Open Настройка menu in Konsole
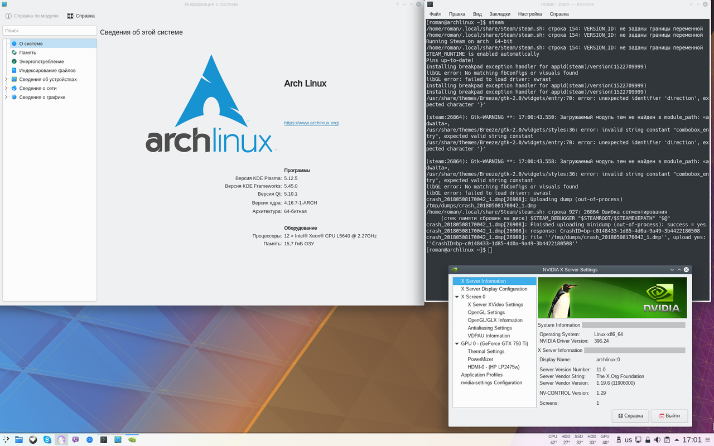The height and width of the screenshot is (446, 714). pyautogui.click(x=530, y=14)
